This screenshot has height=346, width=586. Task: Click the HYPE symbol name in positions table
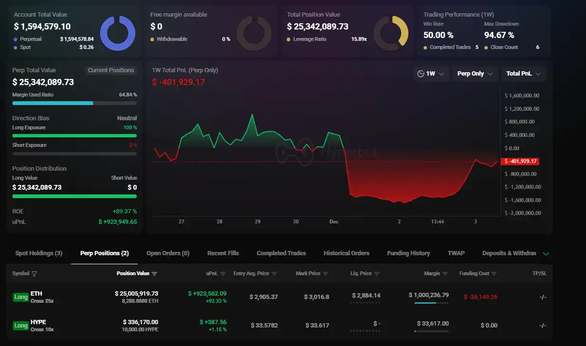click(x=38, y=322)
